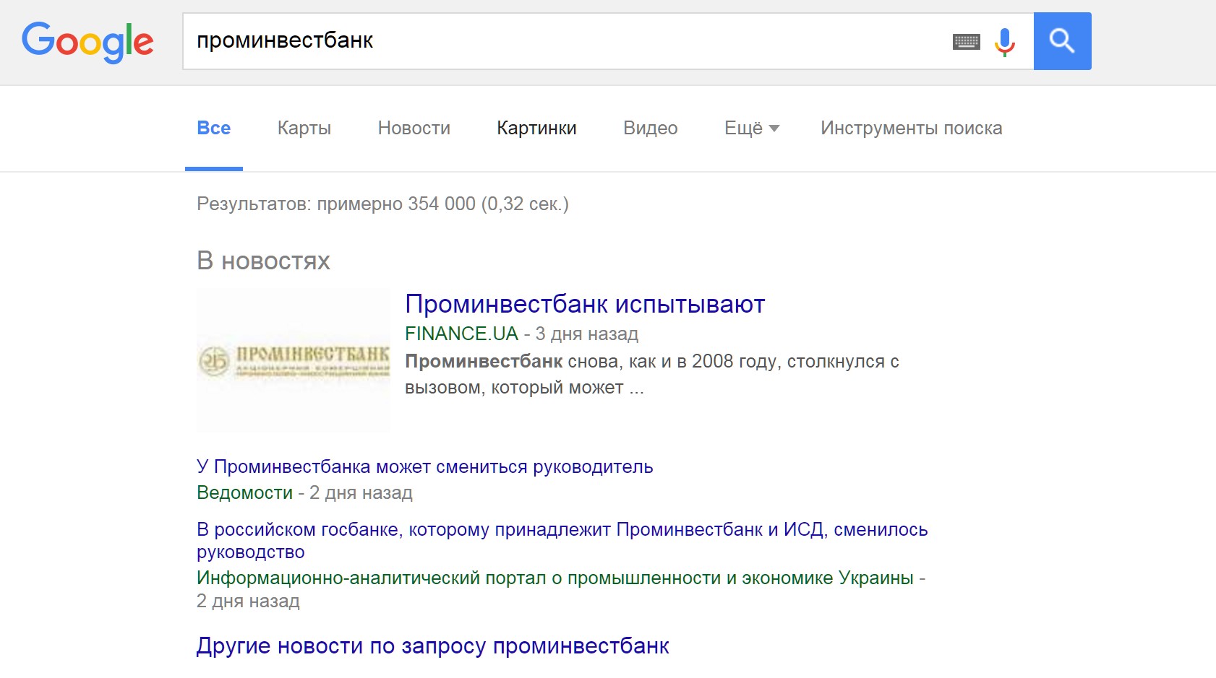Screen dimensions: 1216x678
Task: Open the Видео tab
Action: point(651,128)
